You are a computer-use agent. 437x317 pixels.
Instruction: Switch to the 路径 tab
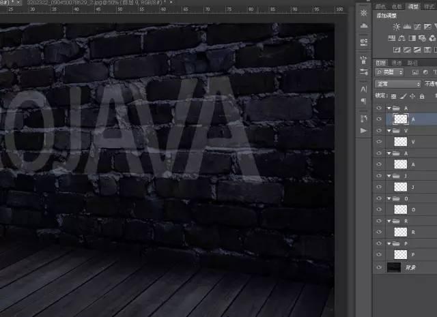point(412,63)
